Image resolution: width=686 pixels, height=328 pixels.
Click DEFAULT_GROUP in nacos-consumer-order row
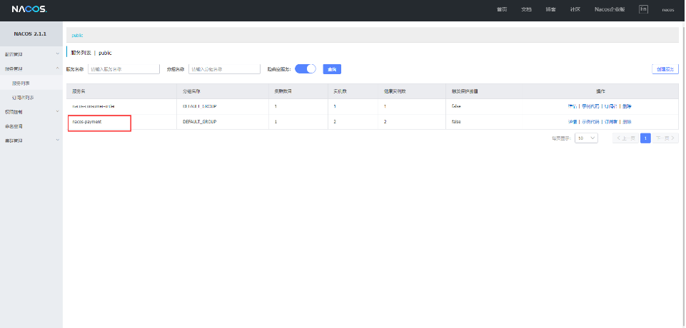pyautogui.click(x=199, y=106)
